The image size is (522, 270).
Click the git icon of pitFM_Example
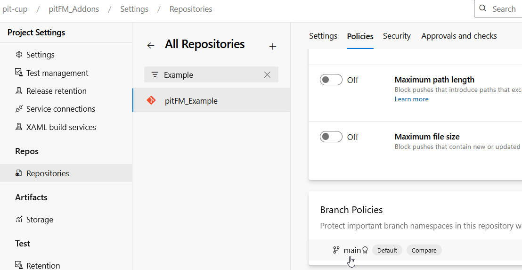[151, 100]
